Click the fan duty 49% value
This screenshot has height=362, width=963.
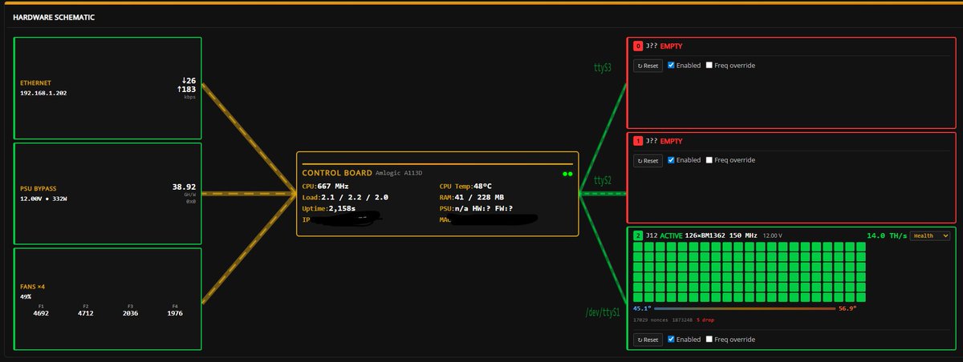tap(26, 296)
